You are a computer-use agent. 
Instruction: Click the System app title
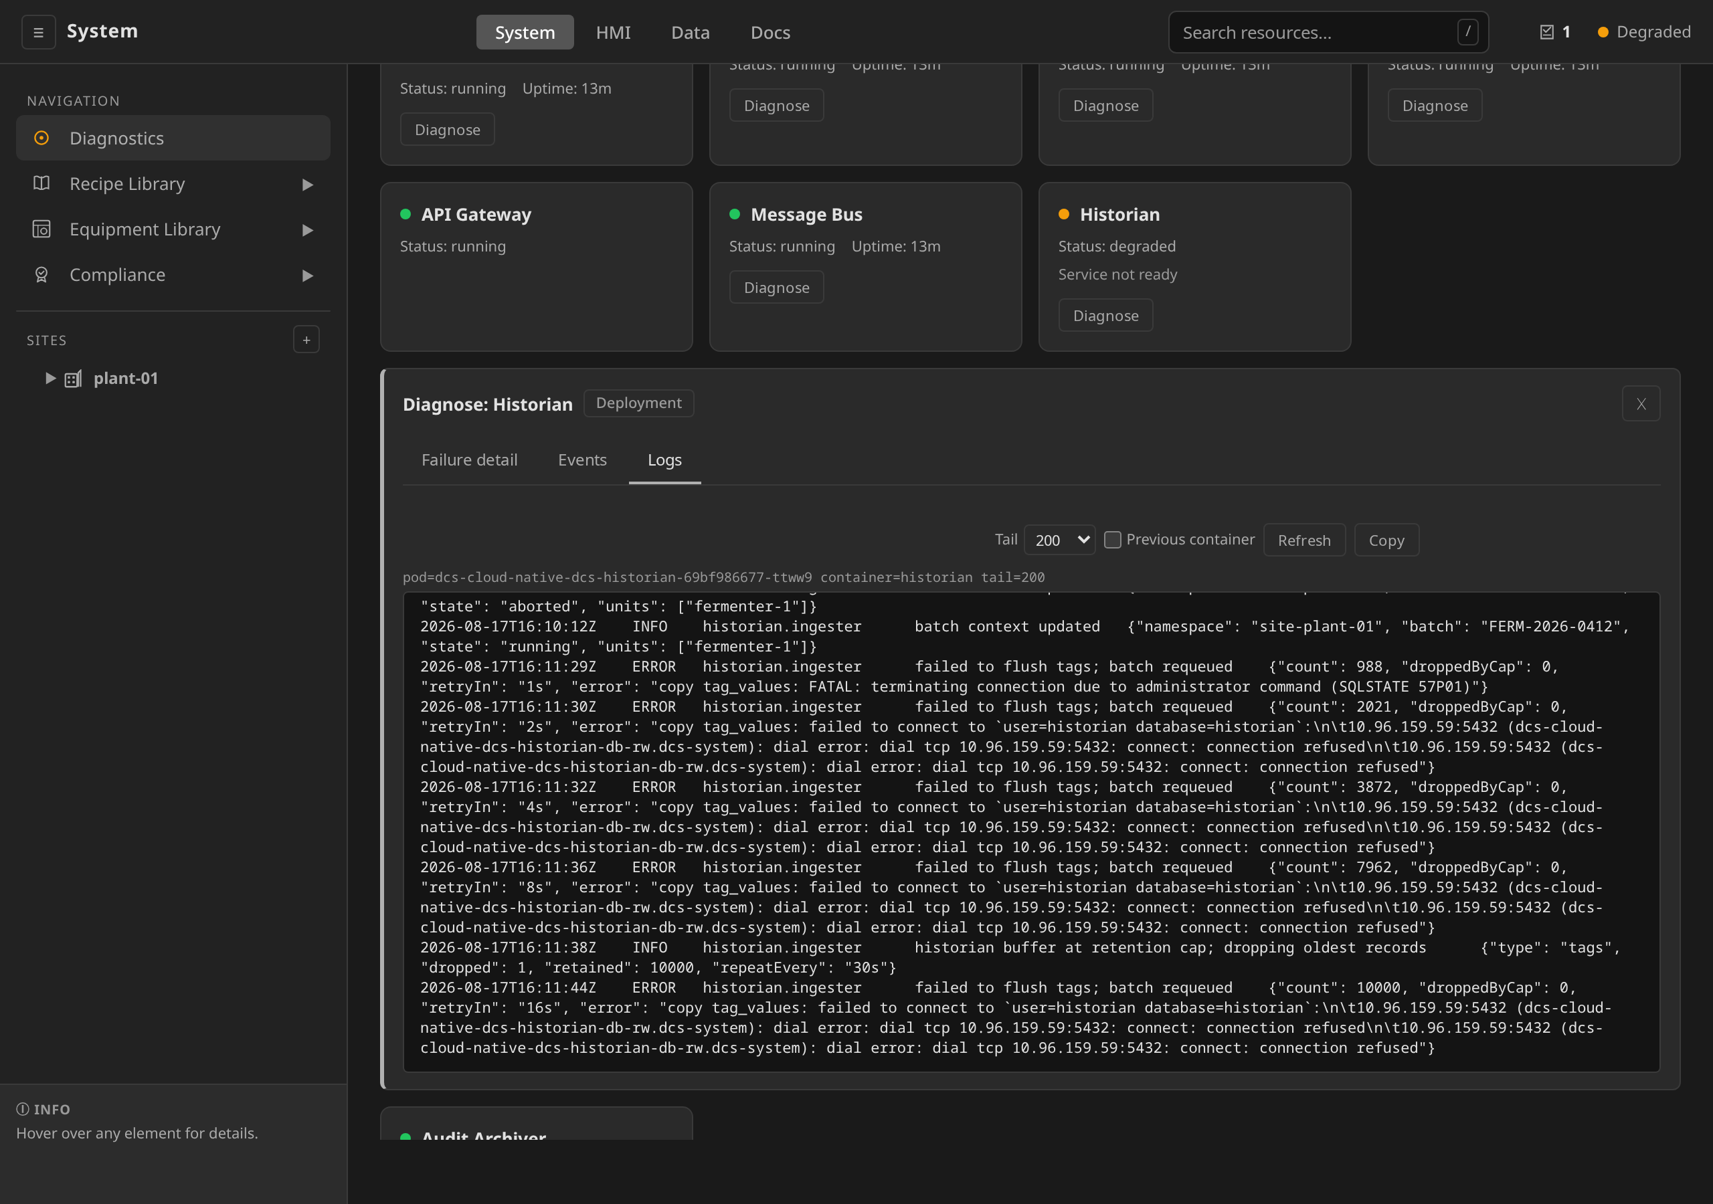[102, 31]
